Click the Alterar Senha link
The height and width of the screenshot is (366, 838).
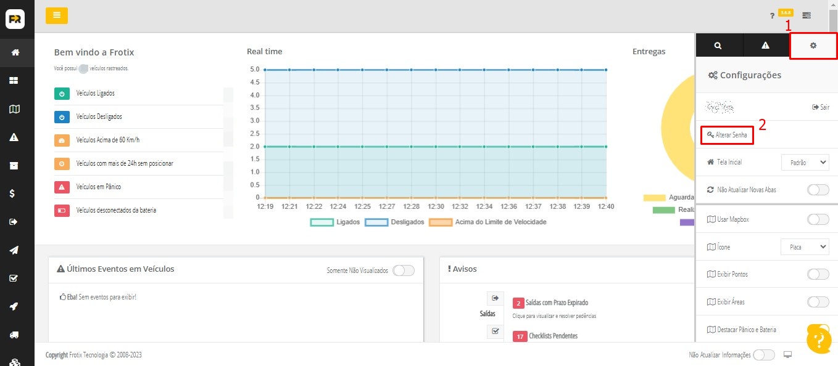pos(728,135)
